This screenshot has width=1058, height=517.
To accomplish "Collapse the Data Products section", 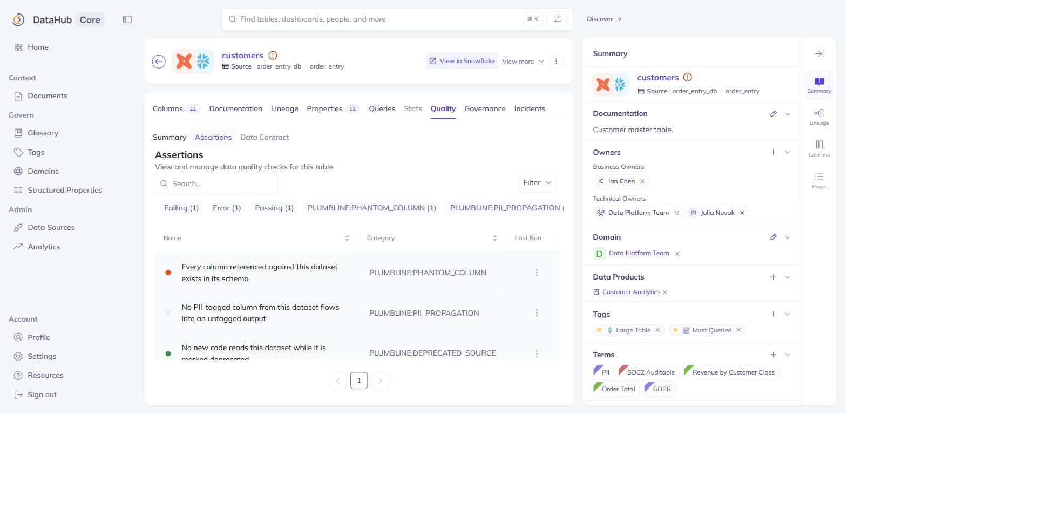I will (788, 277).
